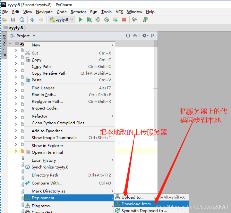Image resolution: width=231 pixels, height=213 pixels.
Task: Select Inspect Code...
Action: [69, 108]
